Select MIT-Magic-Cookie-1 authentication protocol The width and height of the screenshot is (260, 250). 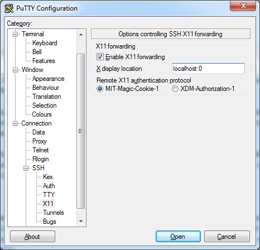click(100, 89)
